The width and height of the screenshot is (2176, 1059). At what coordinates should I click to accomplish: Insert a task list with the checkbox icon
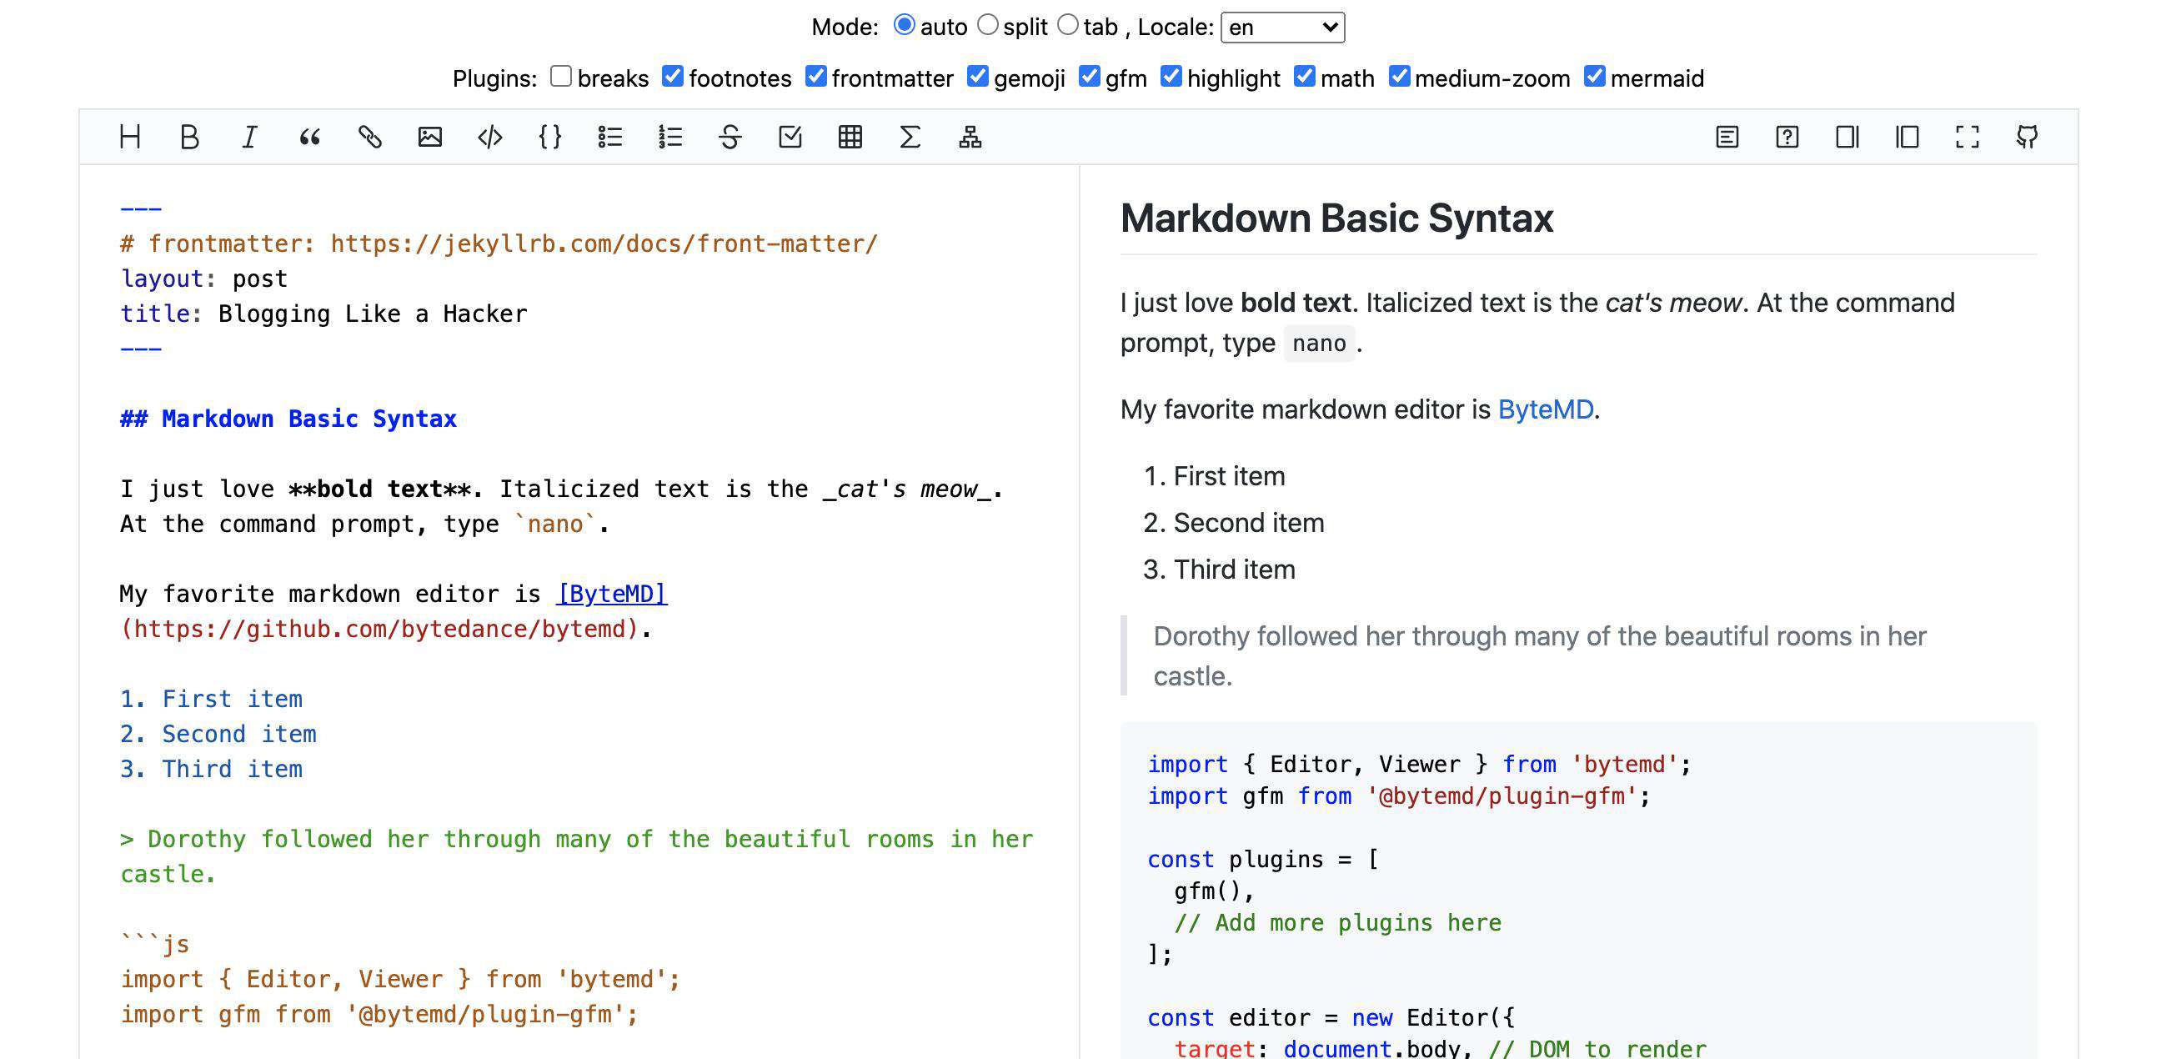[x=790, y=137]
